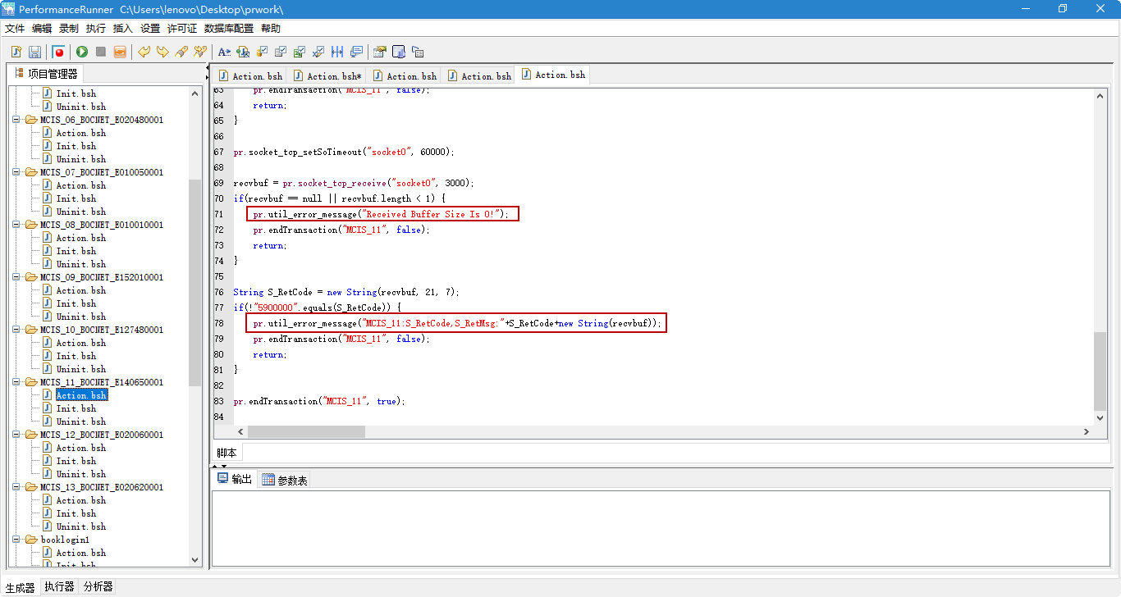Select Action.bsh under MCIS_13_BOCNET_E020620001
Screen dimensions: 1121x597
[x=80, y=500]
